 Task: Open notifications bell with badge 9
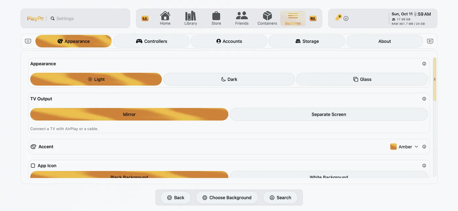point(338,18)
